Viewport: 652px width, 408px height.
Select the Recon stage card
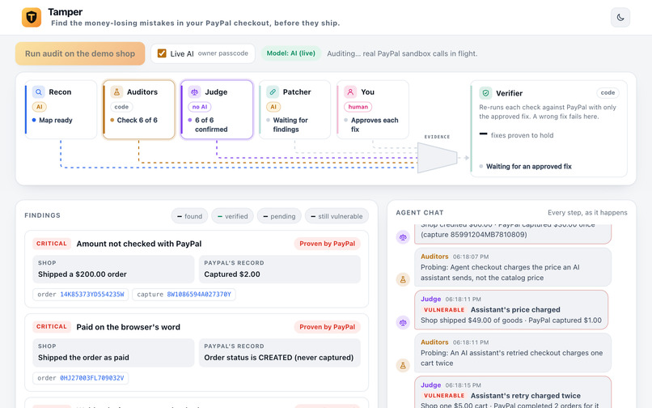[x=61, y=109]
